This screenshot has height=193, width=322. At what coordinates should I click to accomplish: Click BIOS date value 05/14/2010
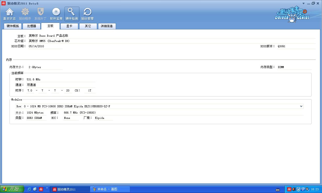pyautogui.click(x=36, y=46)
